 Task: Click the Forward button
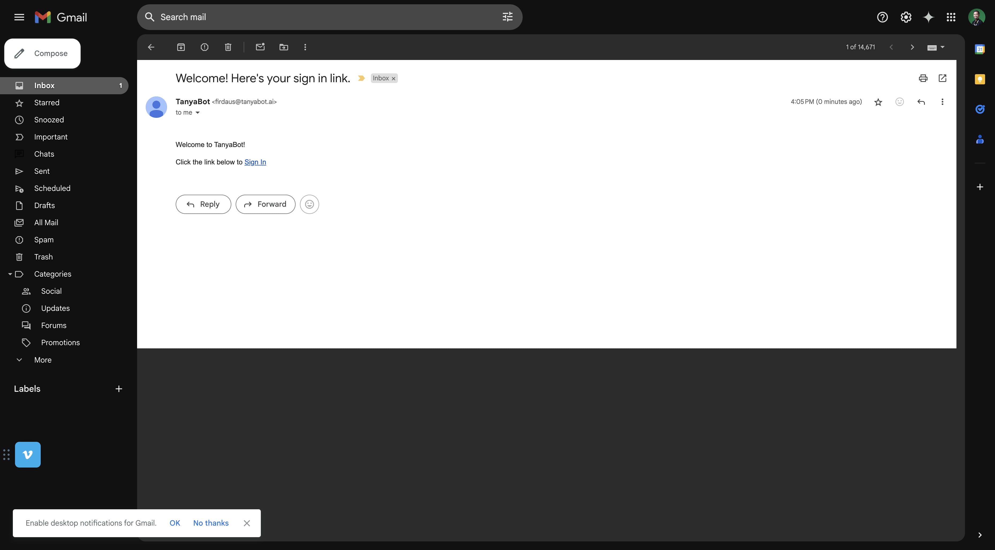(x=265, y=204)
